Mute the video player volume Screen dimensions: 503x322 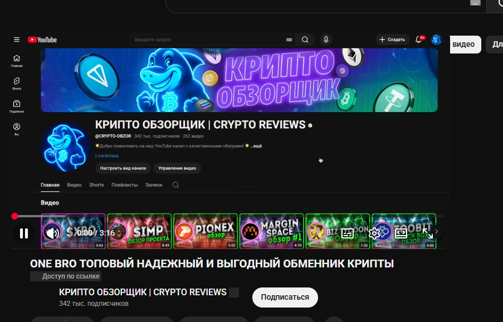tap(52, 233)
